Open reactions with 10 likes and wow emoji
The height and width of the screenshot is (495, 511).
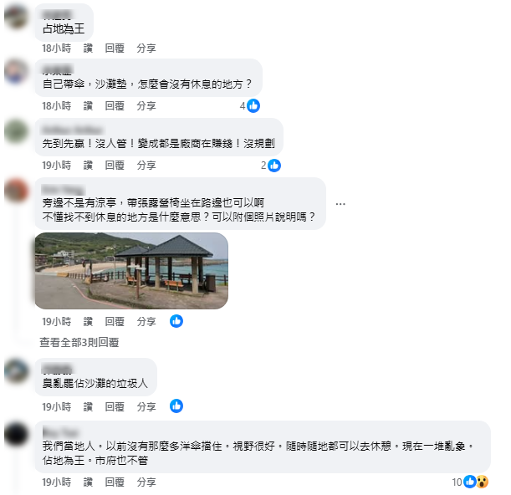coord(470,482)
